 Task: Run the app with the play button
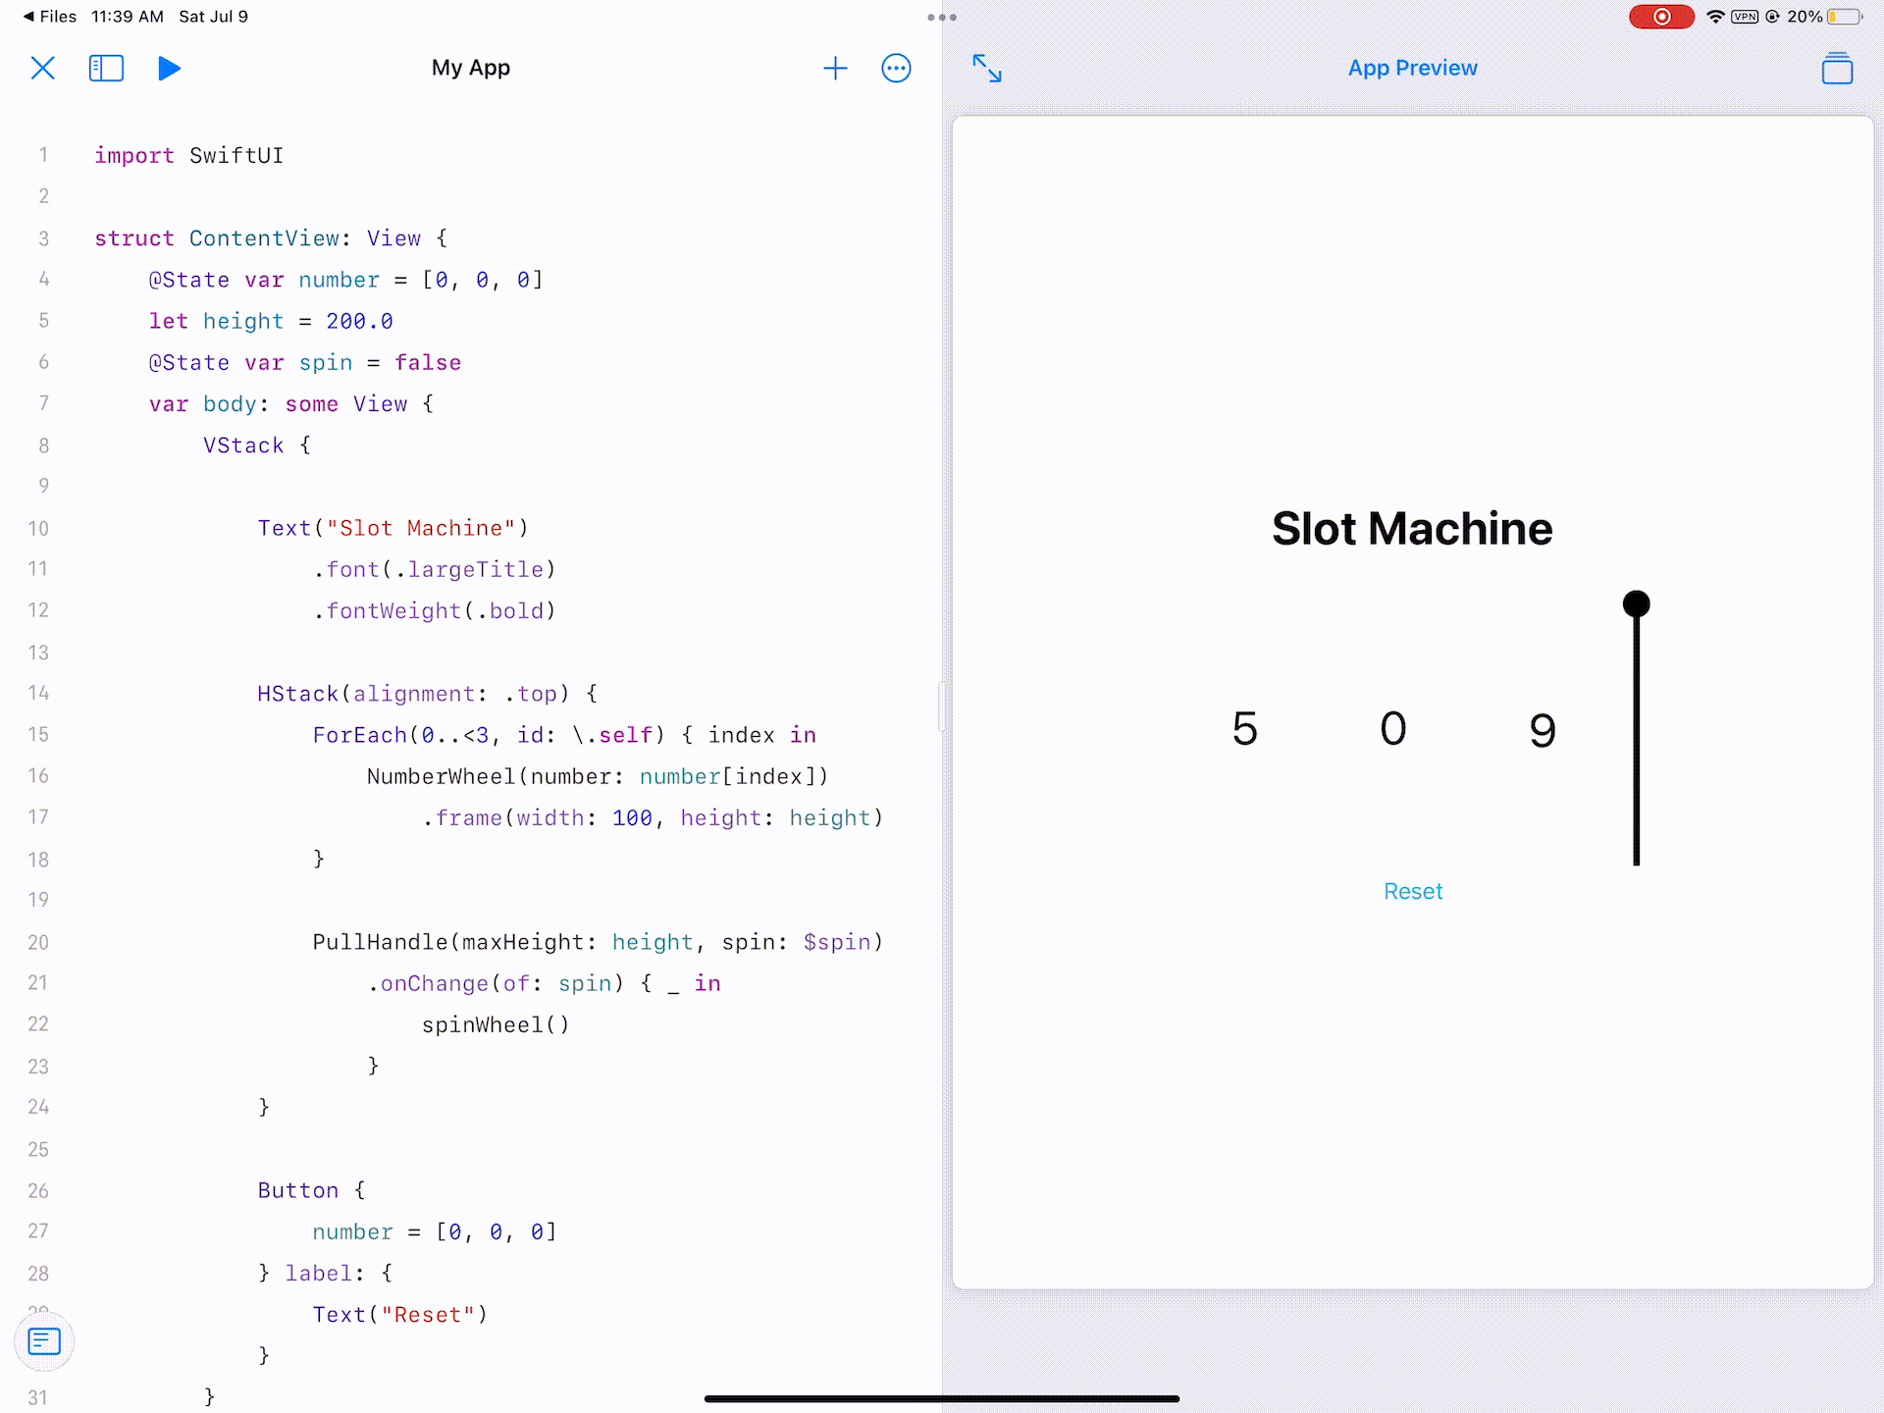(x=169, y=68)
